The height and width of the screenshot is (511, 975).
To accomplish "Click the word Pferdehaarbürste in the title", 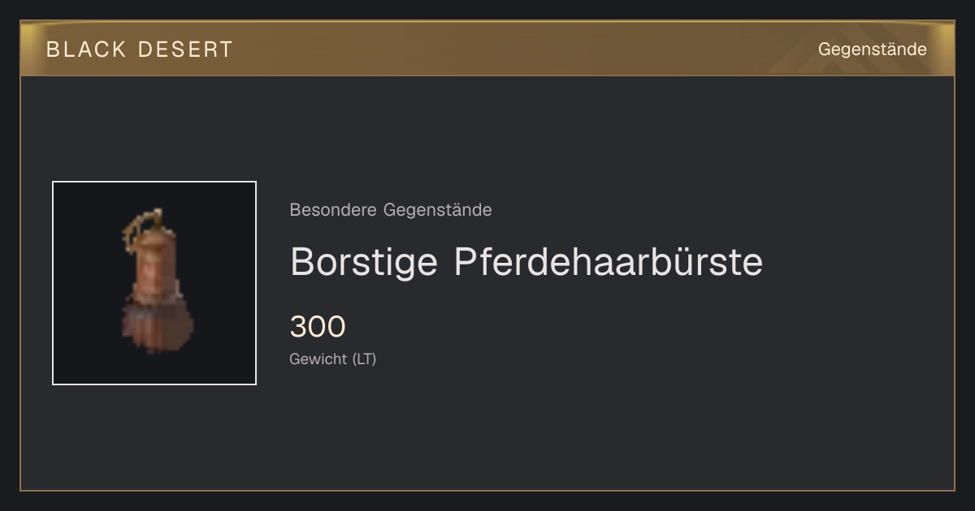I will point(609,261).
